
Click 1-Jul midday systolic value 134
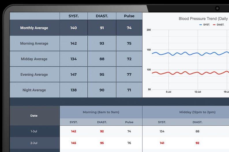pyautogui.click(x=162, y=131)
